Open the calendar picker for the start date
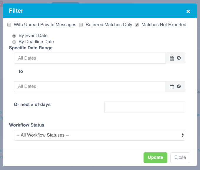Screen dimensions: 200x170 (x=172, y=58)
